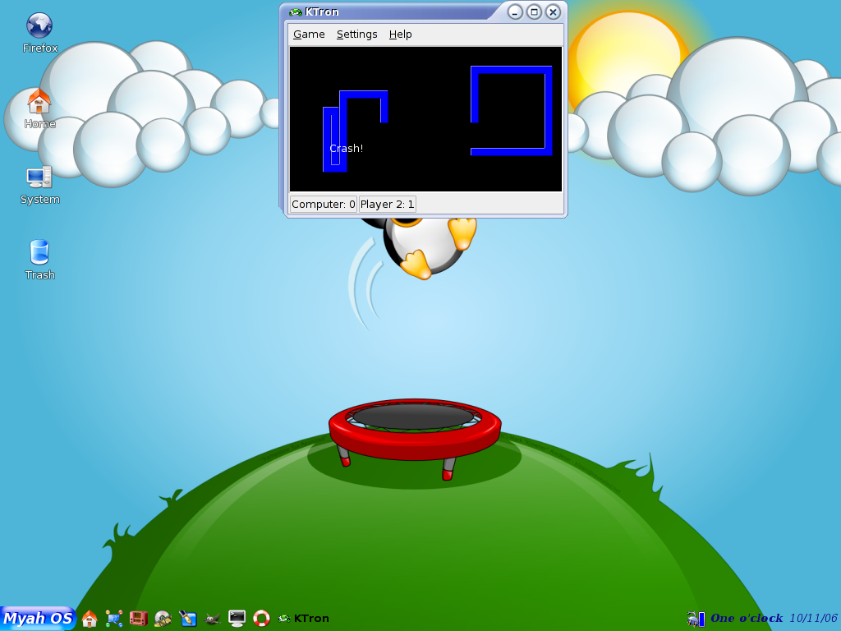Launch GIMP from the panel

pyautogui.click(x=212, y=619)
